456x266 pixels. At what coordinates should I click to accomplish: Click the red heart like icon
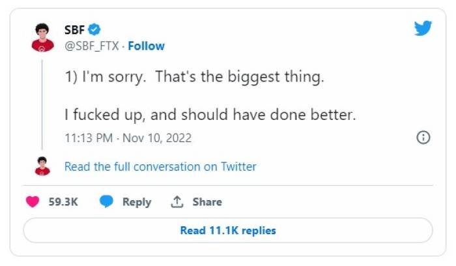[33, 202]
